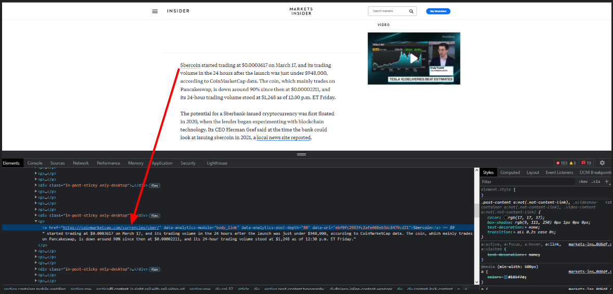Open color picker for #185f7d swatch

tap(505, 277)
